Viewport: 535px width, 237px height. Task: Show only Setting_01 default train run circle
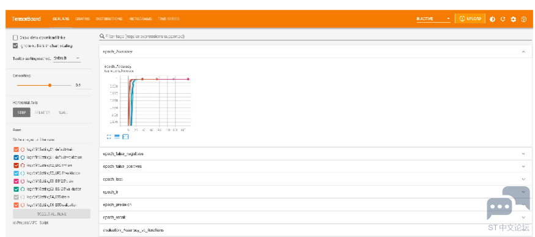[x=23, y=149]
